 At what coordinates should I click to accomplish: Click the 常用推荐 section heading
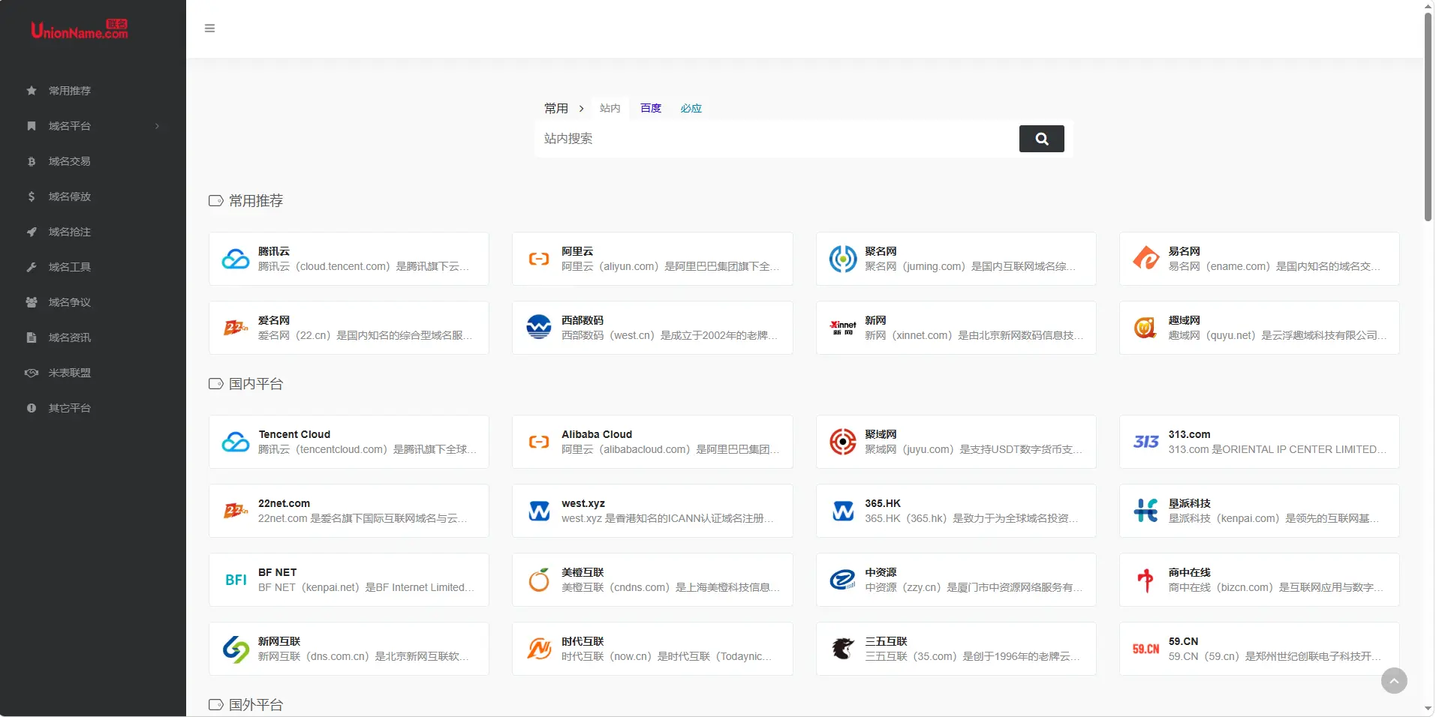(x=256, y=201)
